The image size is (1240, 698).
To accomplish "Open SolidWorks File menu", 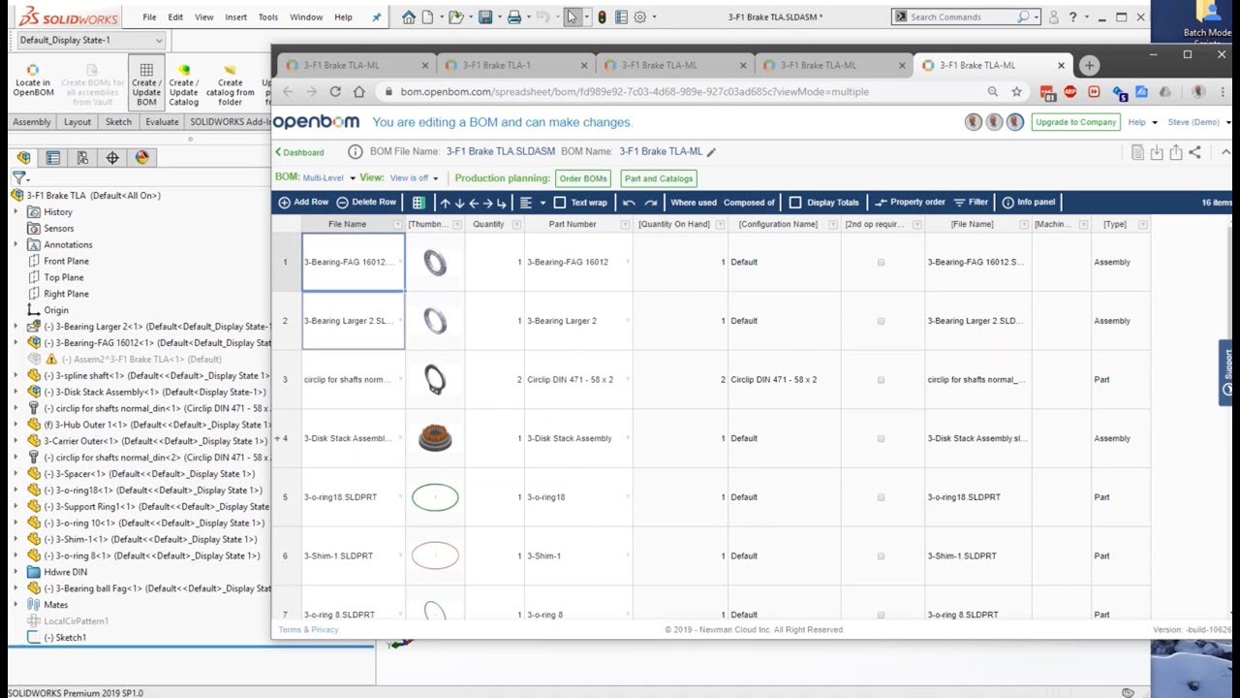I will (149, 17).
